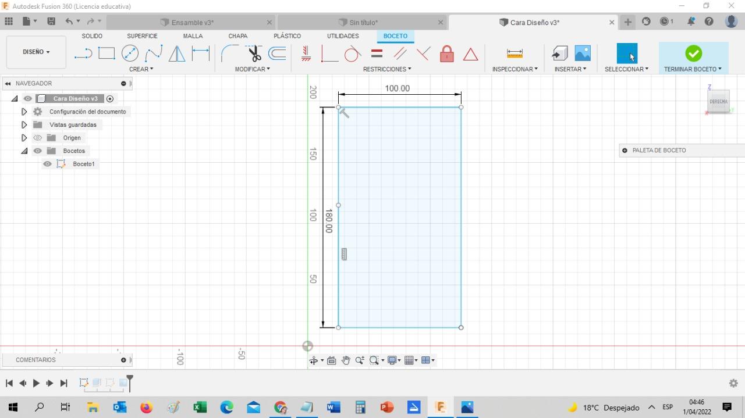Select the Sketch Dimension tool

click(201, 53)
